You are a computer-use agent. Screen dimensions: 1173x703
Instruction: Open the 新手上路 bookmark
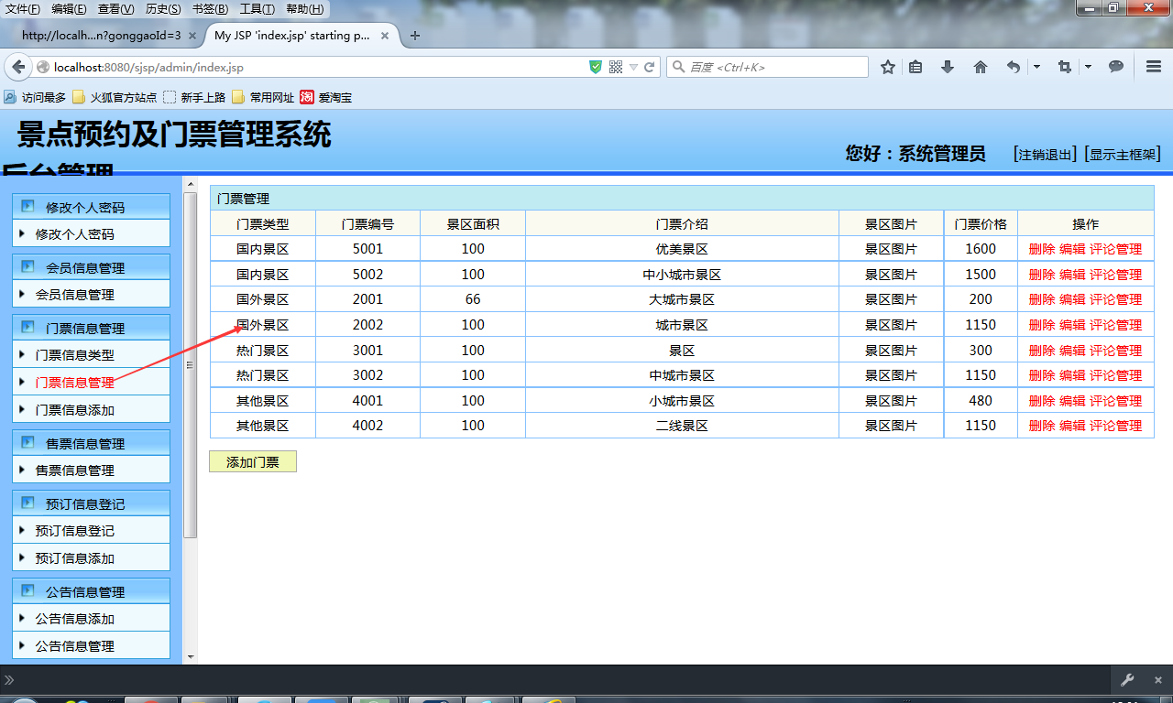(194, 97)
